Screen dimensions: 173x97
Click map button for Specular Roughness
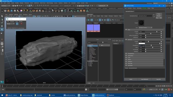click(x=161, y=46)
